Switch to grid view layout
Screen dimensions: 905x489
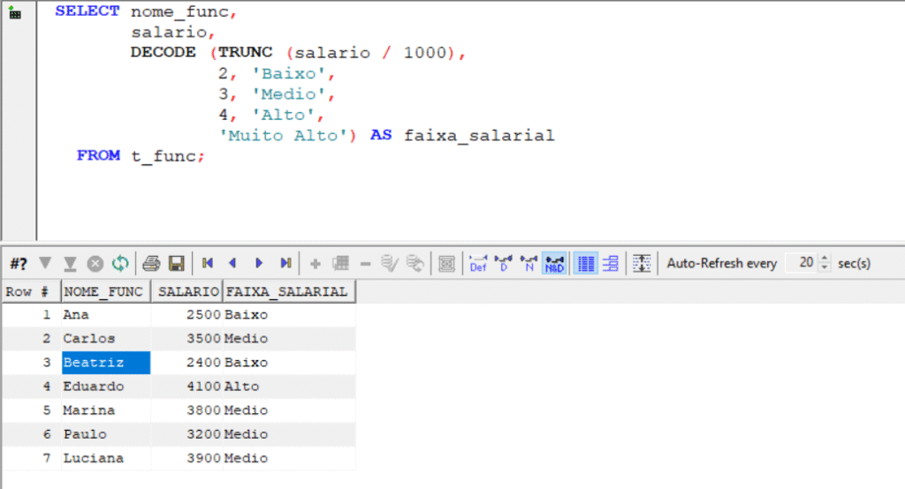tap(585, 263)
